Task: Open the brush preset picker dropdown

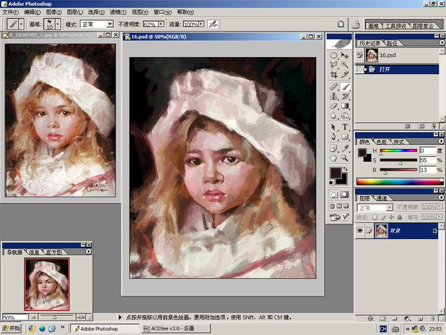Action: 58,24
